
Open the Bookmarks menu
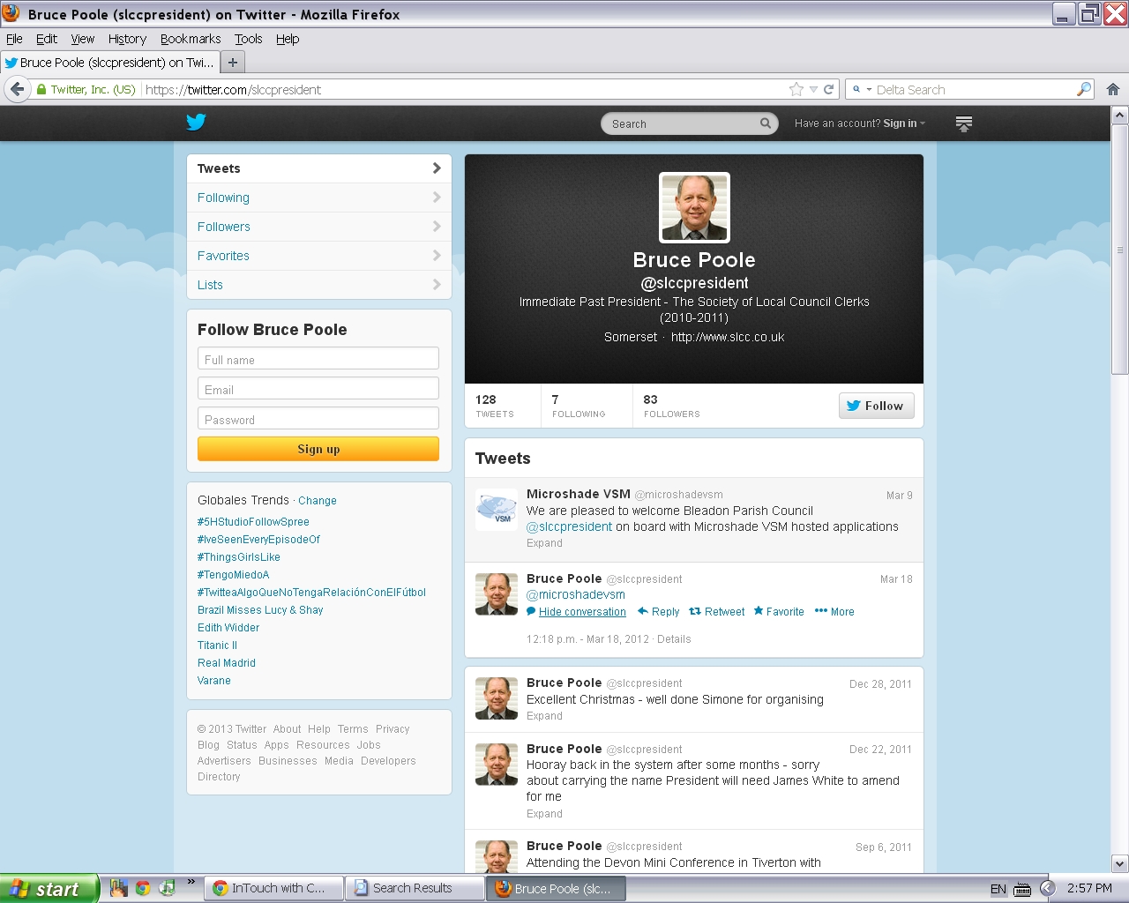click(191, 39)
